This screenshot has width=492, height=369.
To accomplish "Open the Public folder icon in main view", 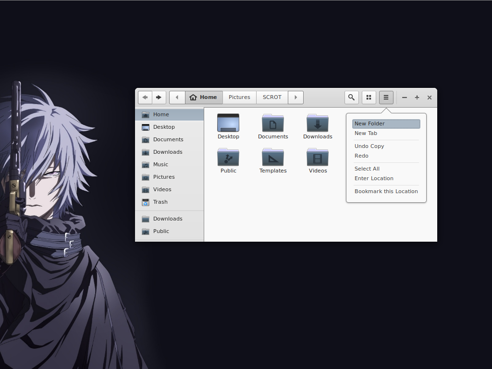I will [x=228, y=157].
